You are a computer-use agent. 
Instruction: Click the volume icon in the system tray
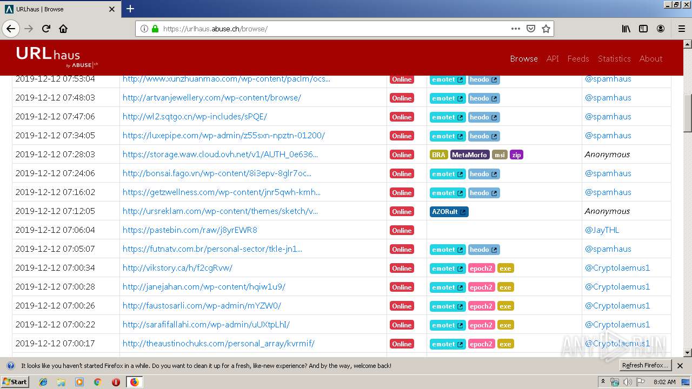pyautogui.click(x=627, y=382)
